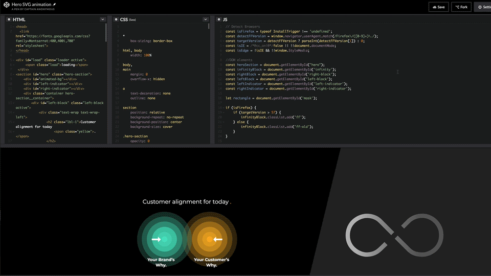Click Customer alignment for today heading
Image resolution: width=491 pixels, height=276 pixels.
coord(187,202)
